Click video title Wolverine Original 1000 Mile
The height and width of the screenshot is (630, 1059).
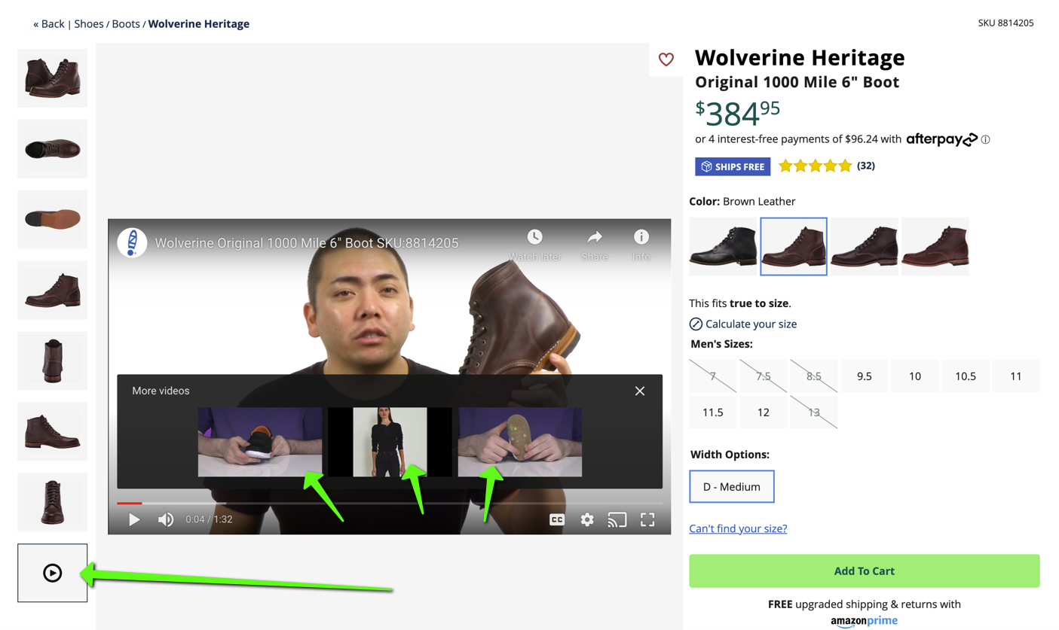click(307, 243)
